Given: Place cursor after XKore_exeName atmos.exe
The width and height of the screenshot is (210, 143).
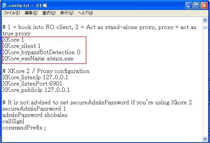Looking at the screenshot, I should 74,59.
